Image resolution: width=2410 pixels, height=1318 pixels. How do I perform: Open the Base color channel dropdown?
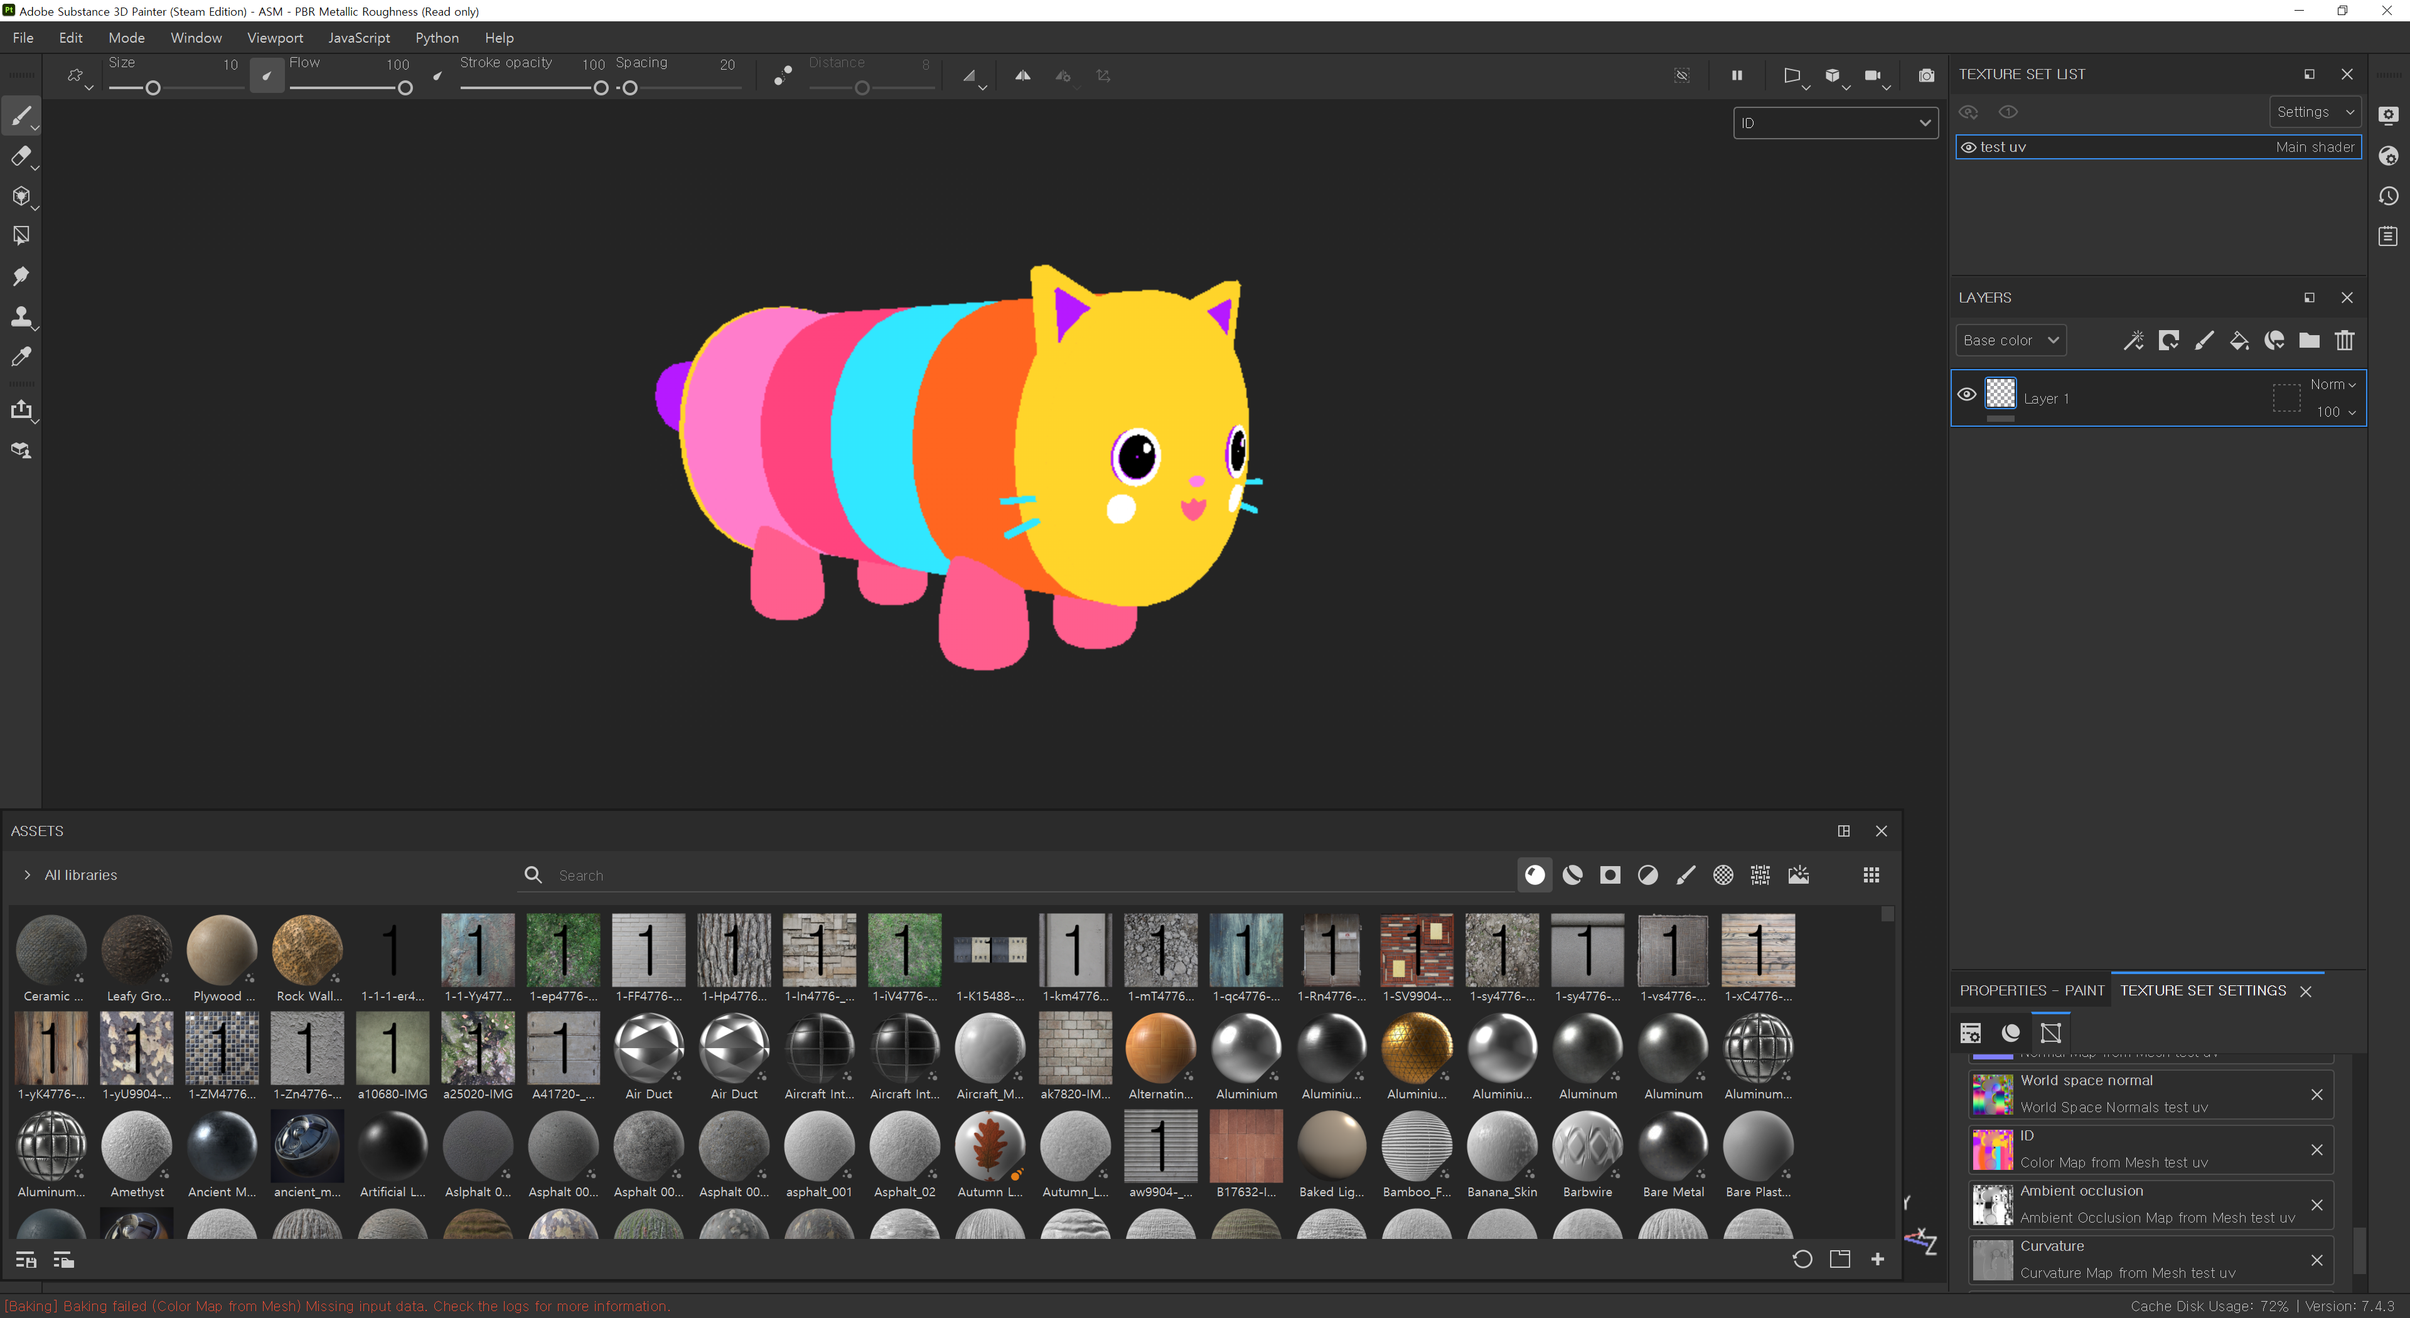tap(2010, 341)
